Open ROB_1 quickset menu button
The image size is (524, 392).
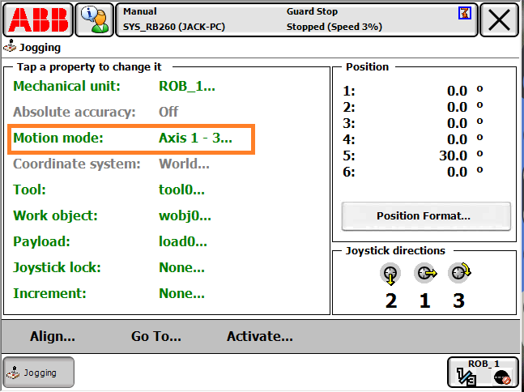pos(483,373)
